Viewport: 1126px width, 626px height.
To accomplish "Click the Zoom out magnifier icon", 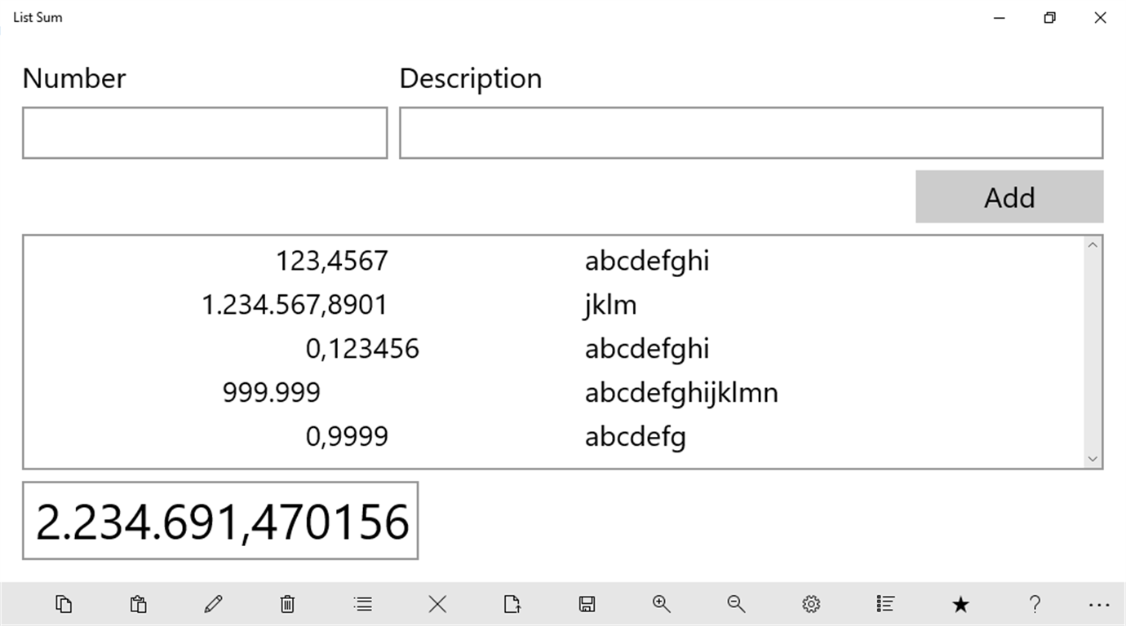I will [x=736, y=604].
